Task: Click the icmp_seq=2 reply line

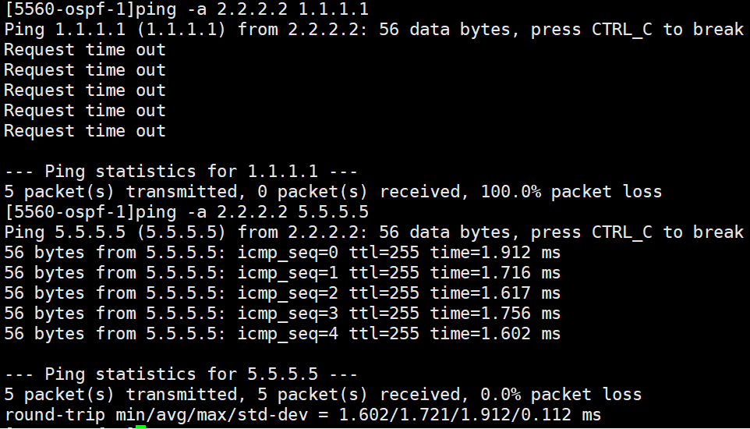Action: click(282, 293)
